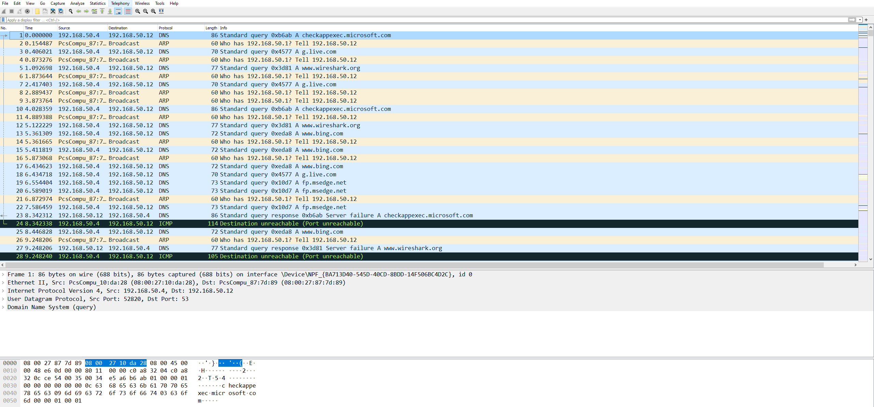Start a new capture with the shark fin icon
The image size is (874, 407).
4,11
